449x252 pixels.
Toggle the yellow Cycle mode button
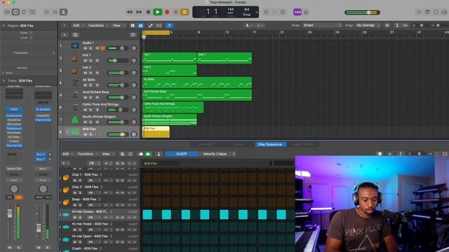[185, 12]
